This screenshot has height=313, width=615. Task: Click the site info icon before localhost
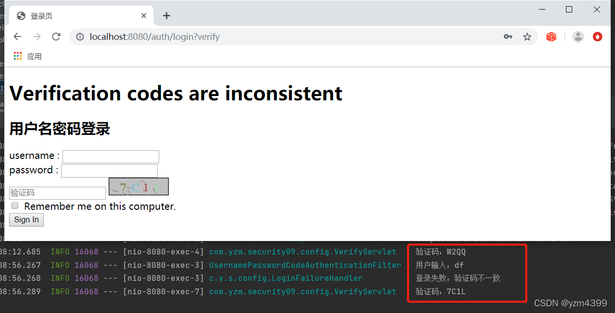coord(80,37)
